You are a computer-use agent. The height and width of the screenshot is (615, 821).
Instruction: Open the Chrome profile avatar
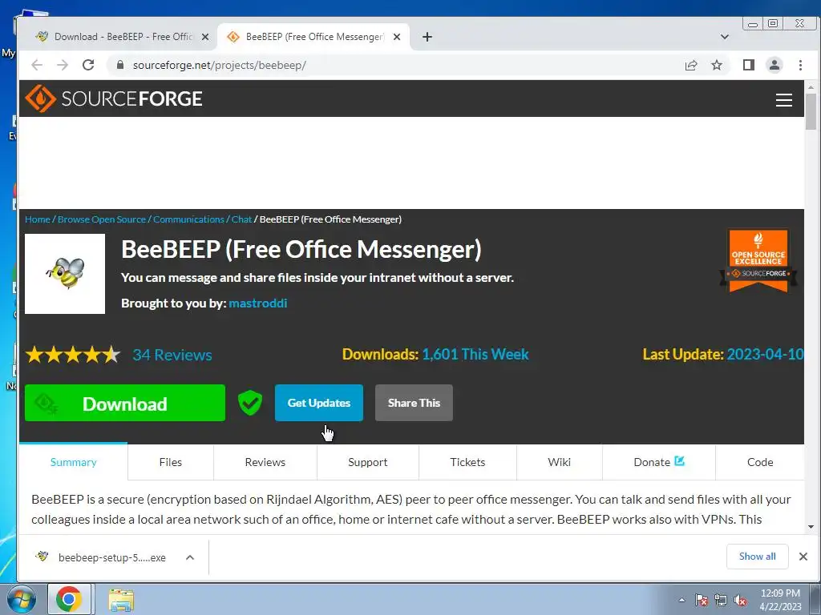[x=774, y=65]
